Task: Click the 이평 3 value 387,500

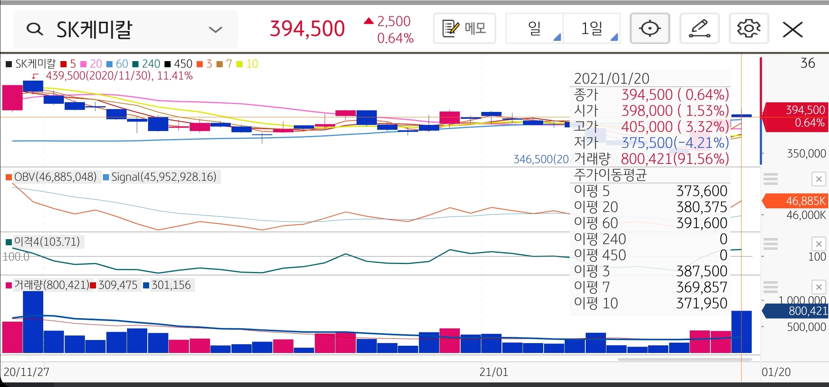Action: coord(702,271)
